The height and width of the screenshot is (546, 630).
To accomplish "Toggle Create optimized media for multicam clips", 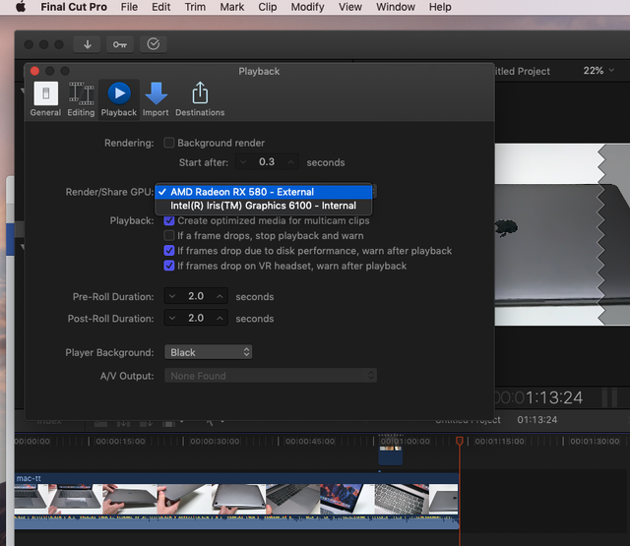I will tap(169, 220).
